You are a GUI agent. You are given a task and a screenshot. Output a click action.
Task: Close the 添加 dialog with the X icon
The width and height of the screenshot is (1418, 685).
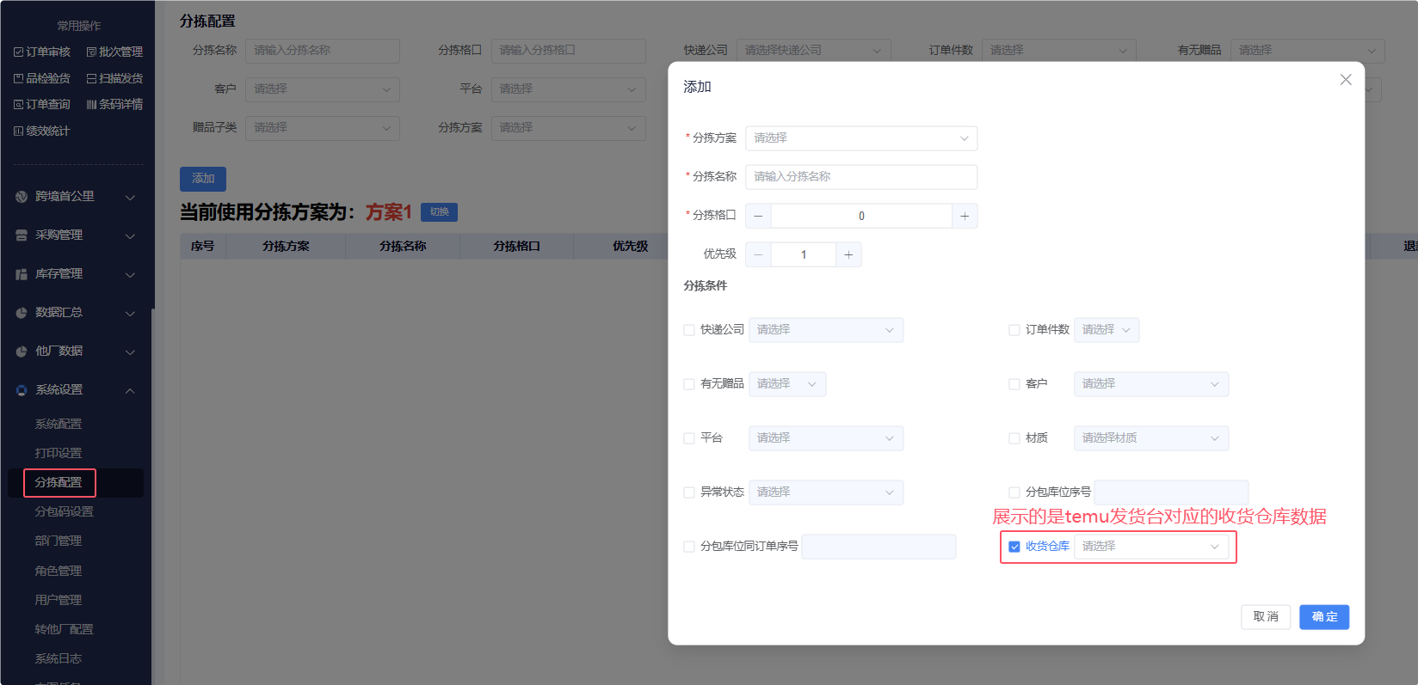click(1346, 80)
